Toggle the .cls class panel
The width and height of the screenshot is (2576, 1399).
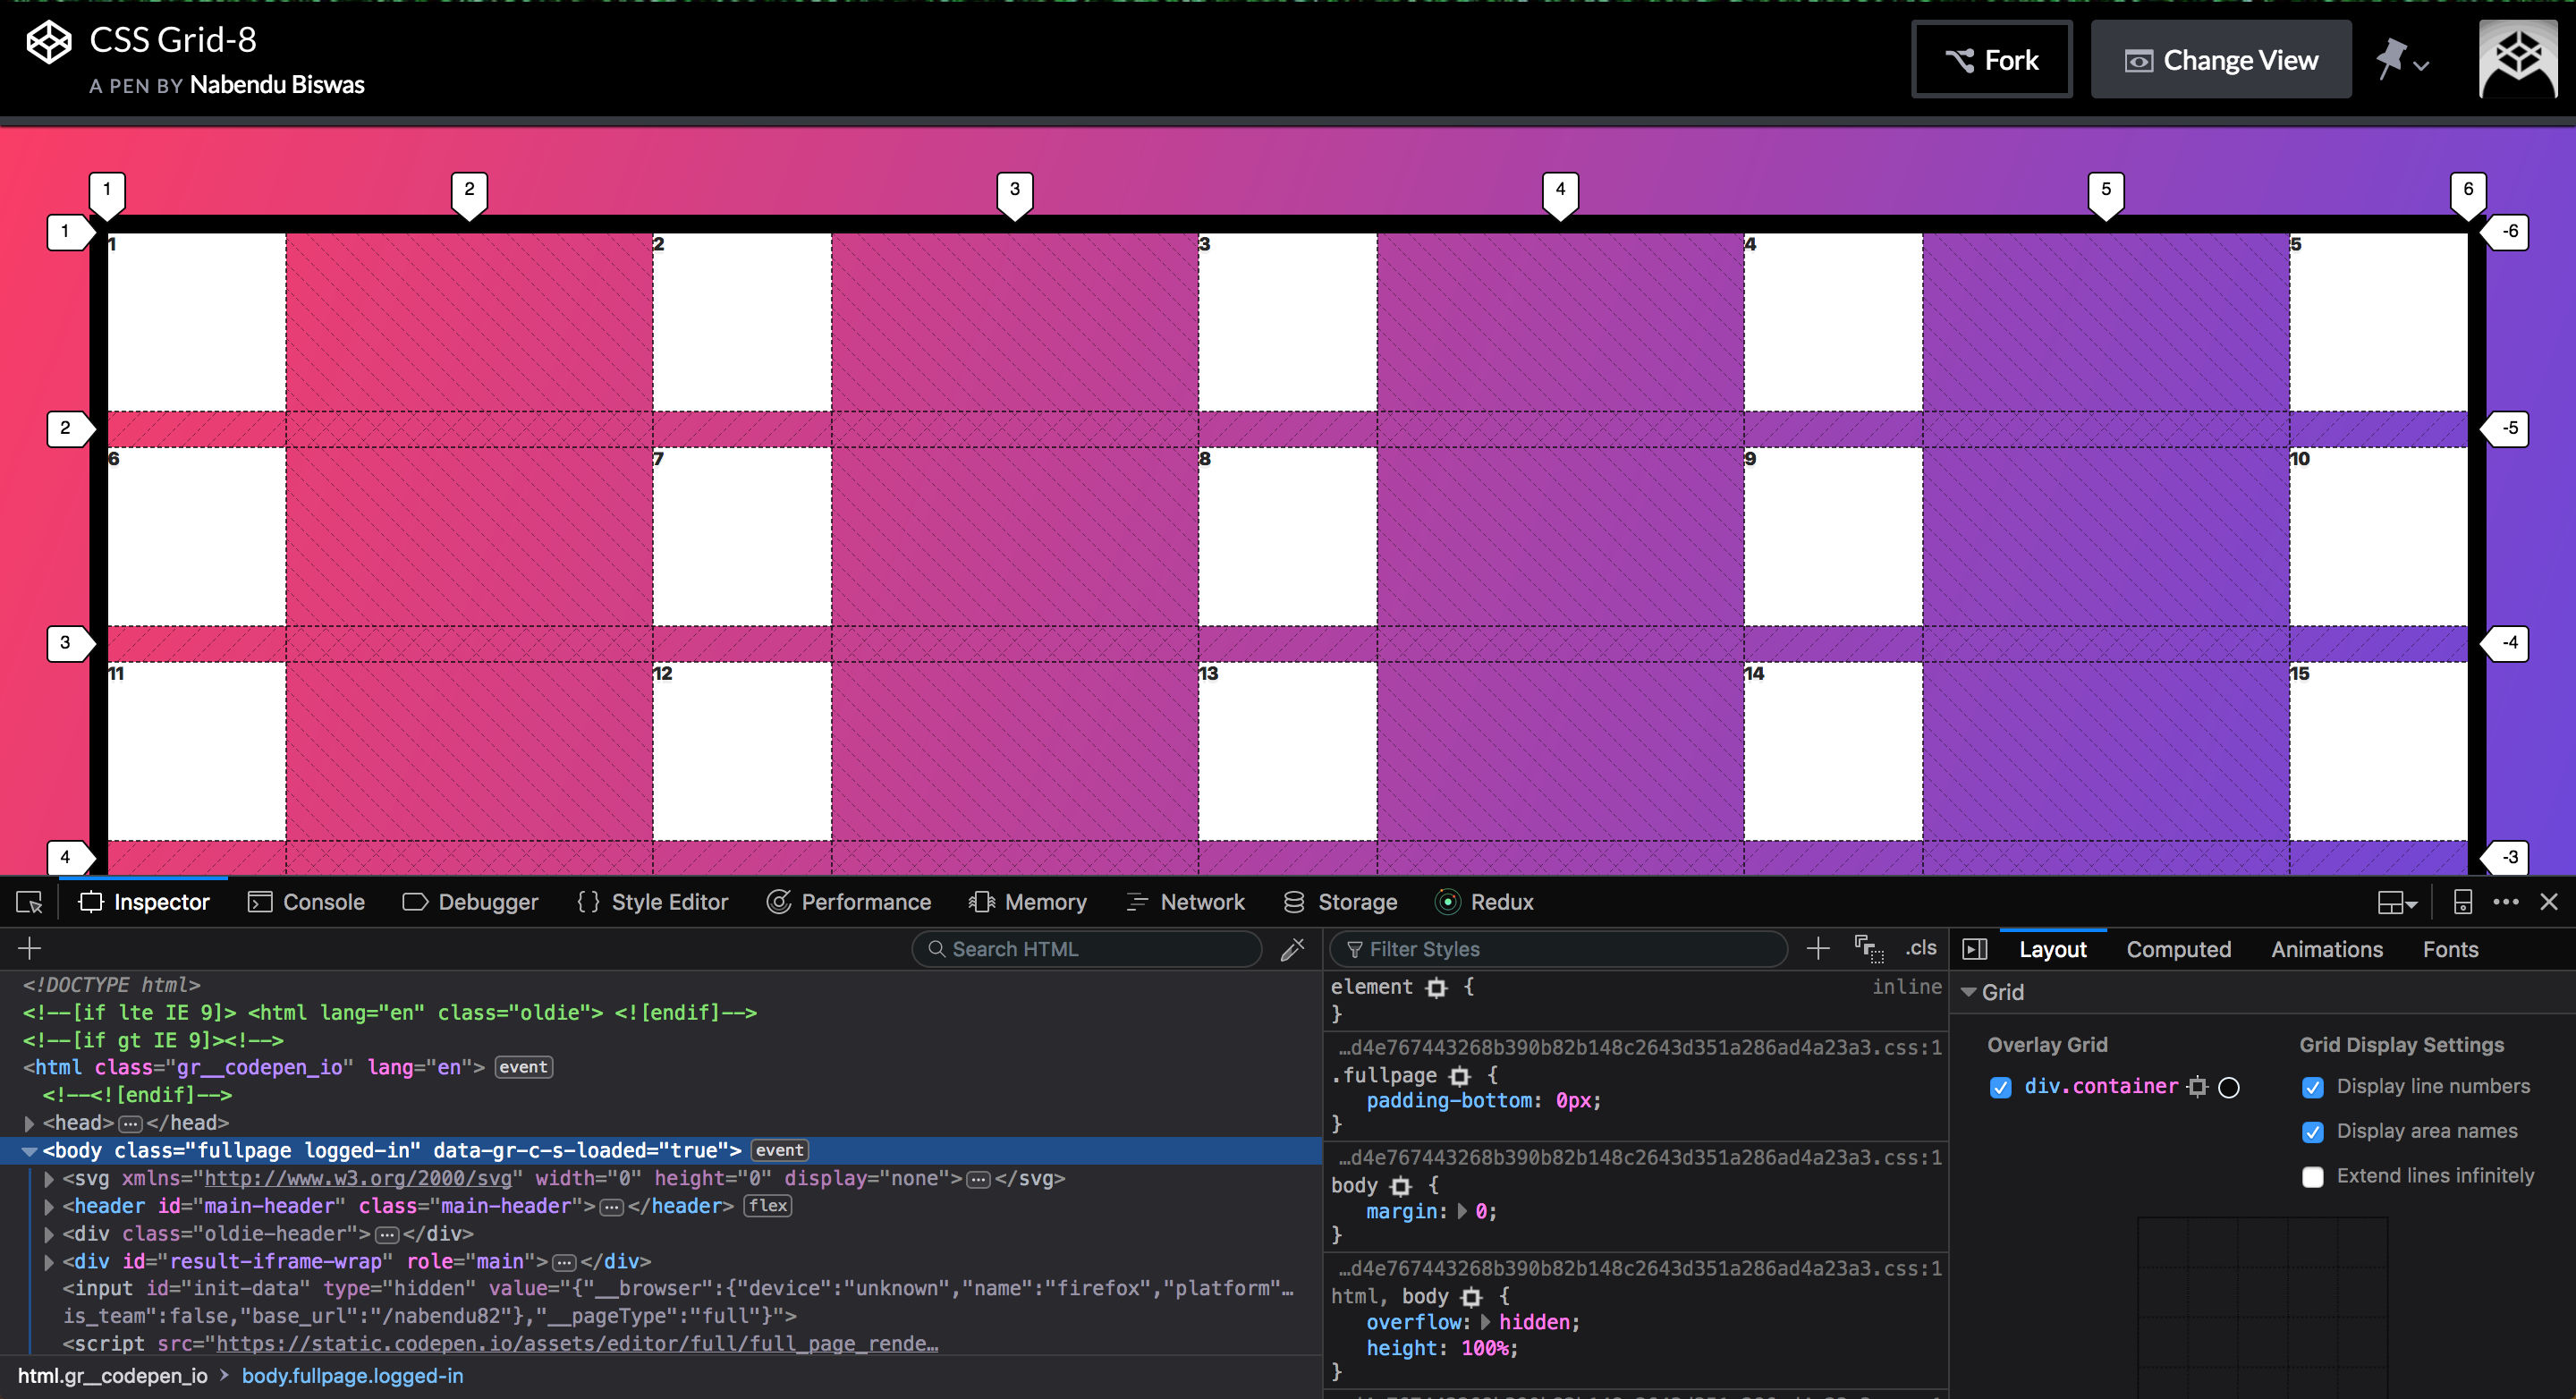(x=1920, y=948)
